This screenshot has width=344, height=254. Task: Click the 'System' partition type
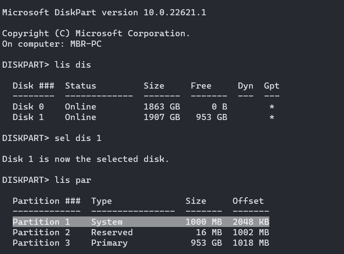click(x=107, y=222)
